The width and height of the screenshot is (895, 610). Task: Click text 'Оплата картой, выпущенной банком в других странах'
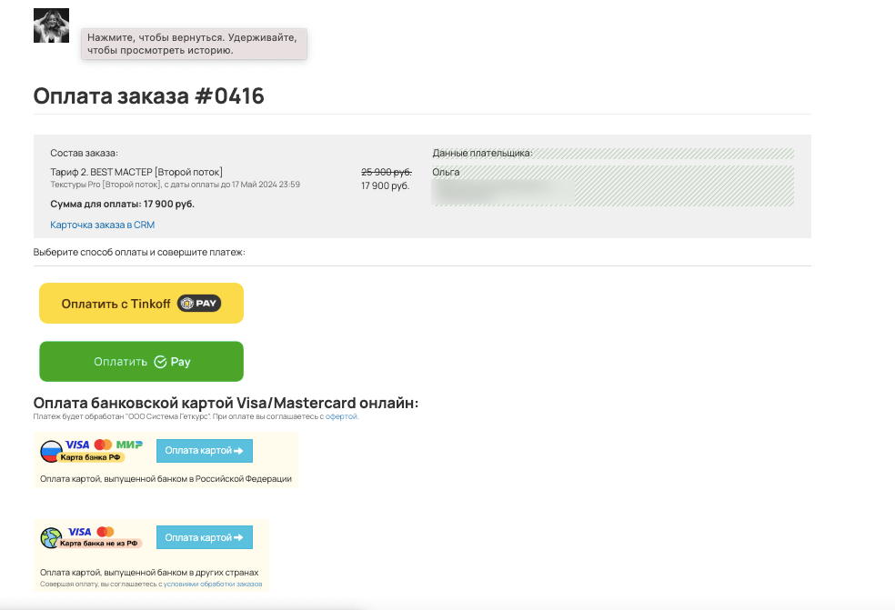[x=149, y=573]
